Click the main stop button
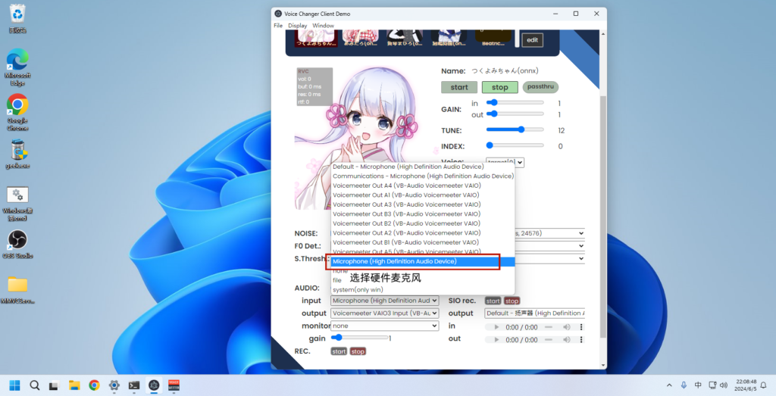Screen dimensions: 776x396 click(500, 87)
